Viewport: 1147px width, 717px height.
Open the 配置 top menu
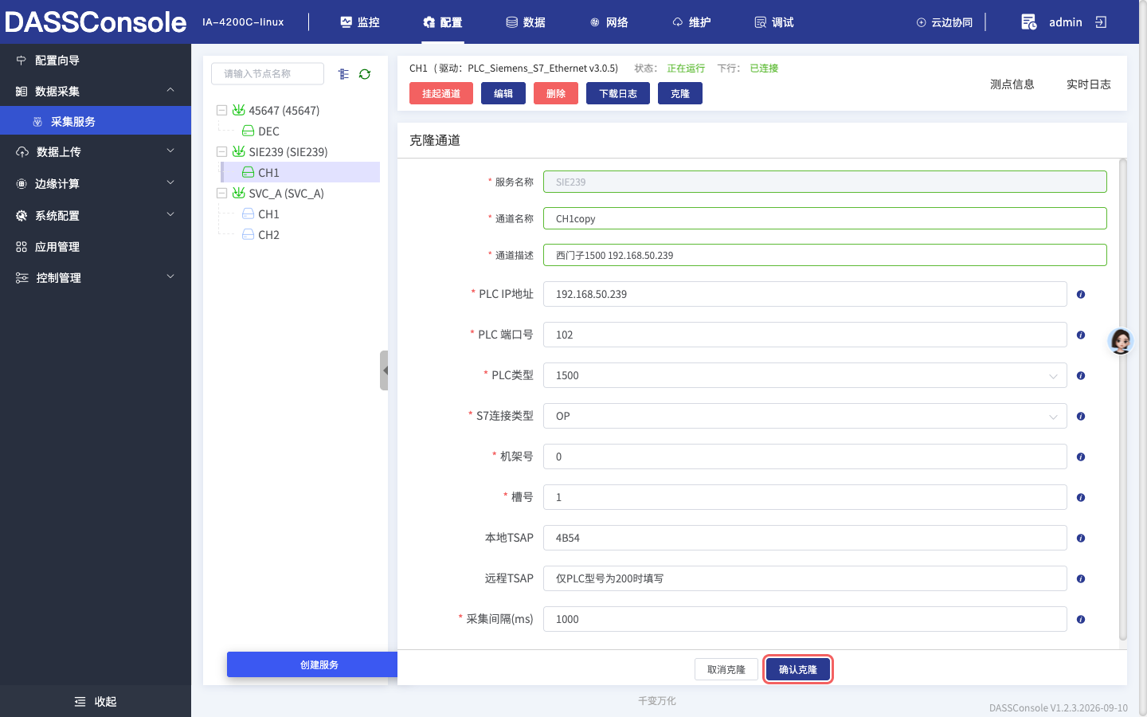(443, 22)
